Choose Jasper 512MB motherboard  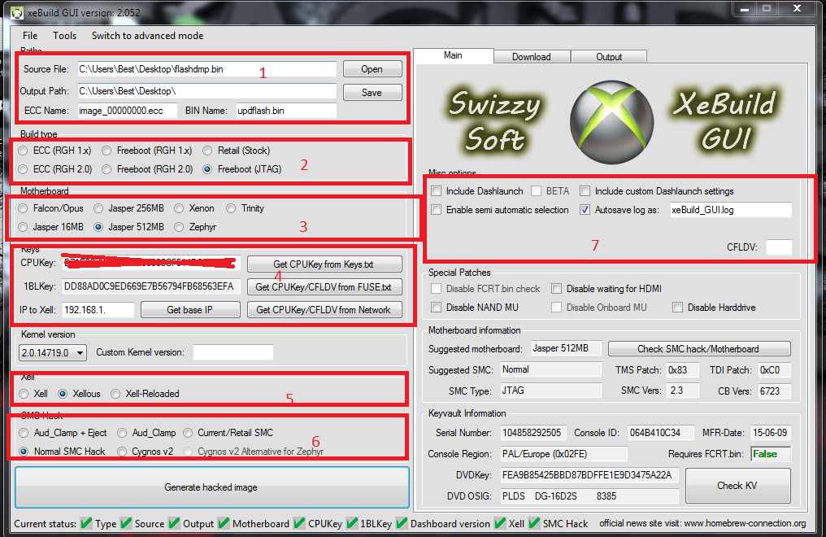[129, 227]
